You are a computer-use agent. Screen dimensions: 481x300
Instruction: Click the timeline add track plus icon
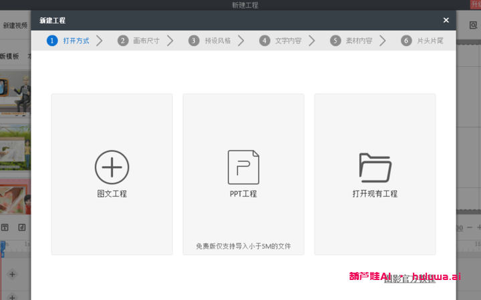tap(12, 274)
